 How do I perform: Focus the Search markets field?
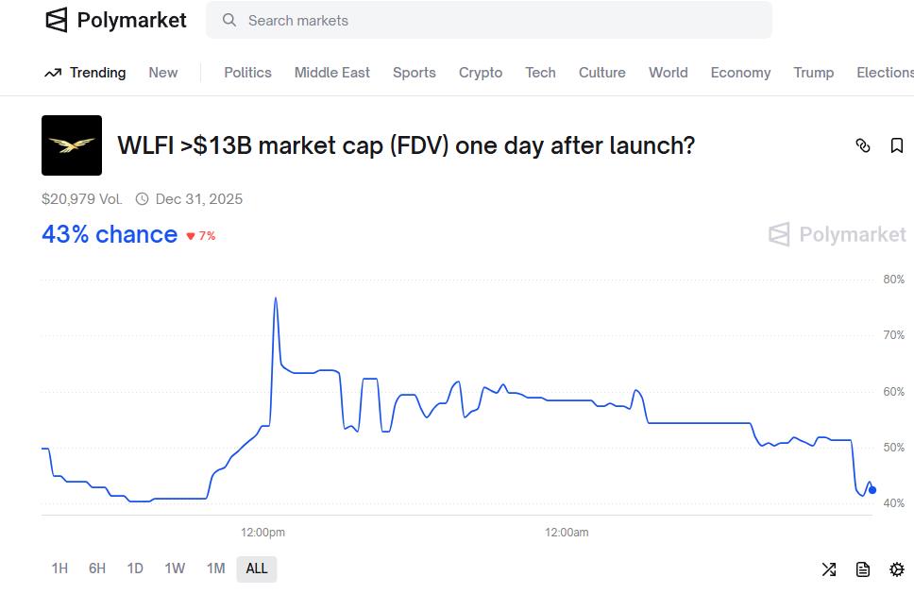489,21
